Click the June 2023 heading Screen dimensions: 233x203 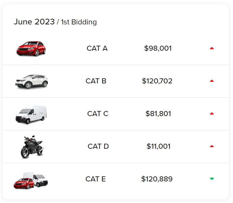tap(34, 22)
